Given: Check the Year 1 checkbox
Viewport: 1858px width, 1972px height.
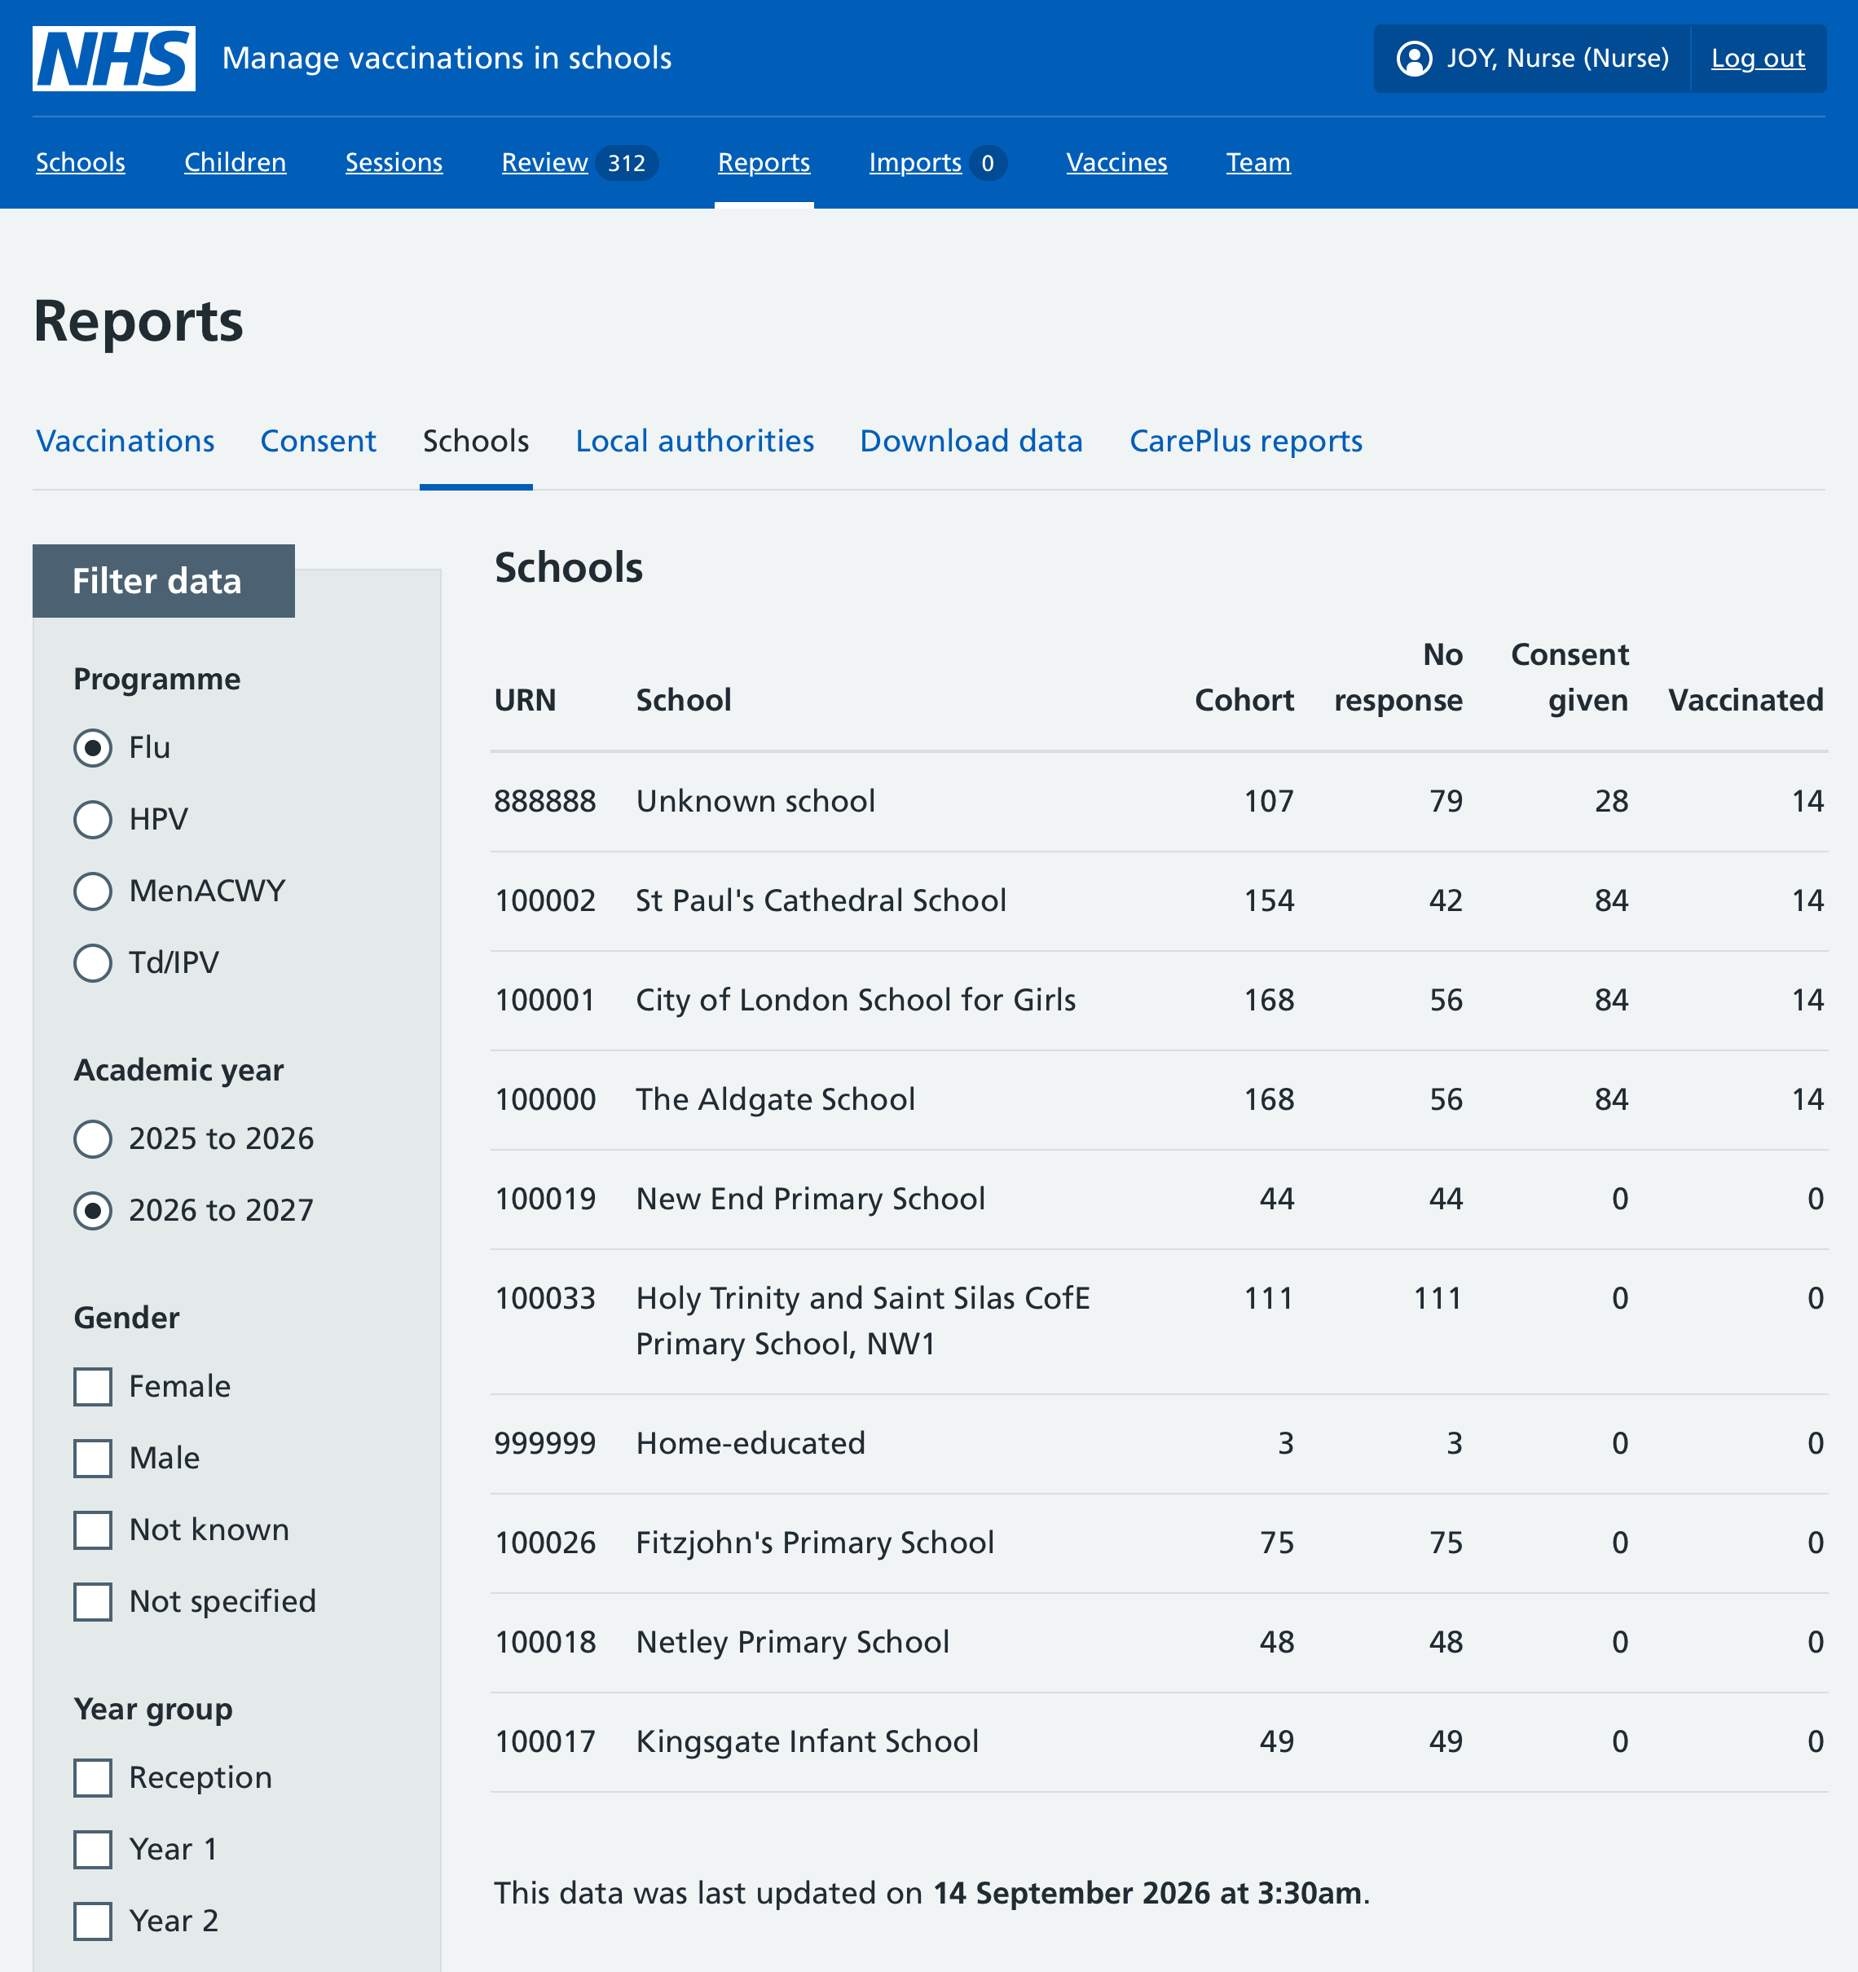Looking at the screenshot, I should click(93, 1849).
